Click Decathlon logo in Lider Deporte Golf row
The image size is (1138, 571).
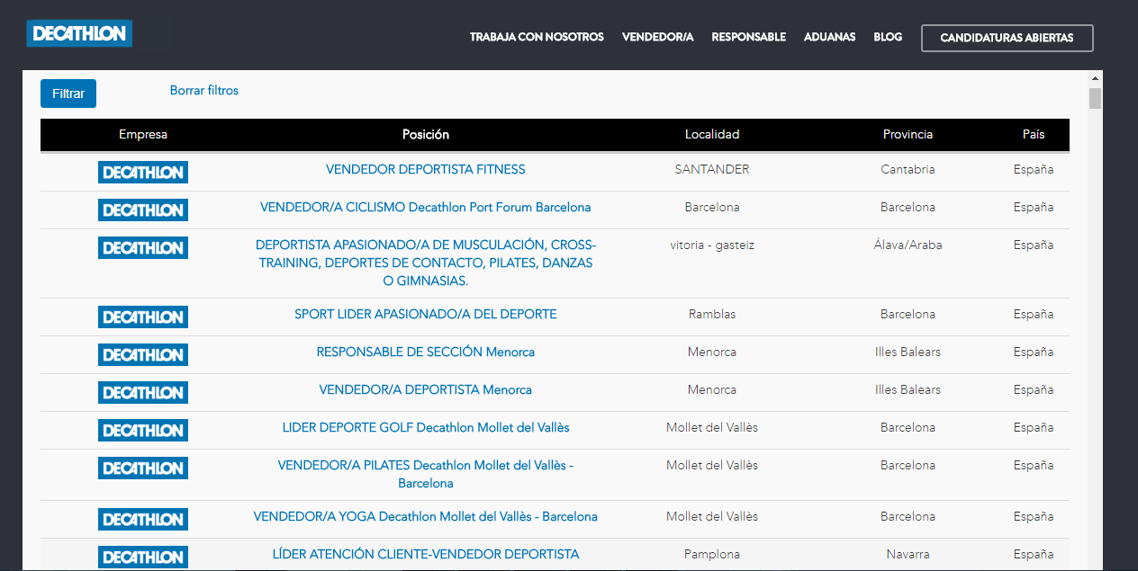(143, 431)
